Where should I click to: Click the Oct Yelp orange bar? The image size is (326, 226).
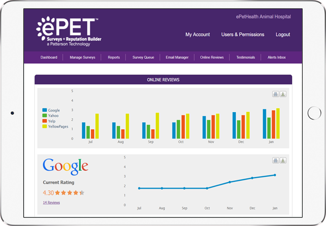click(183, 127)
